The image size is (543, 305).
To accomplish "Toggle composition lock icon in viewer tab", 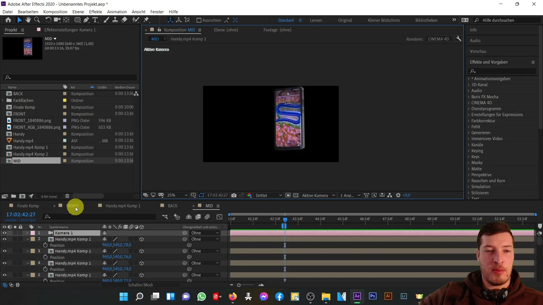I will pyautogui.click(x=159, y=30).
